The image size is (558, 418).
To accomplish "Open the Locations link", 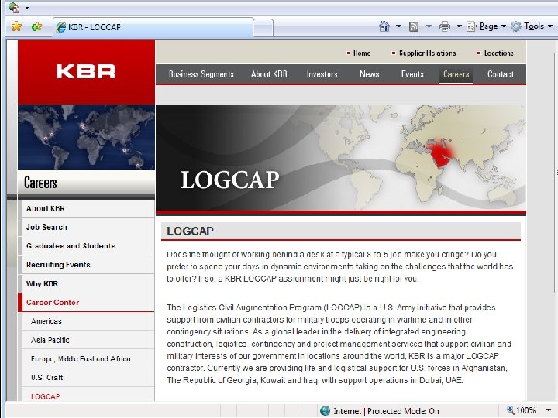I will click(x=499, y=53).
